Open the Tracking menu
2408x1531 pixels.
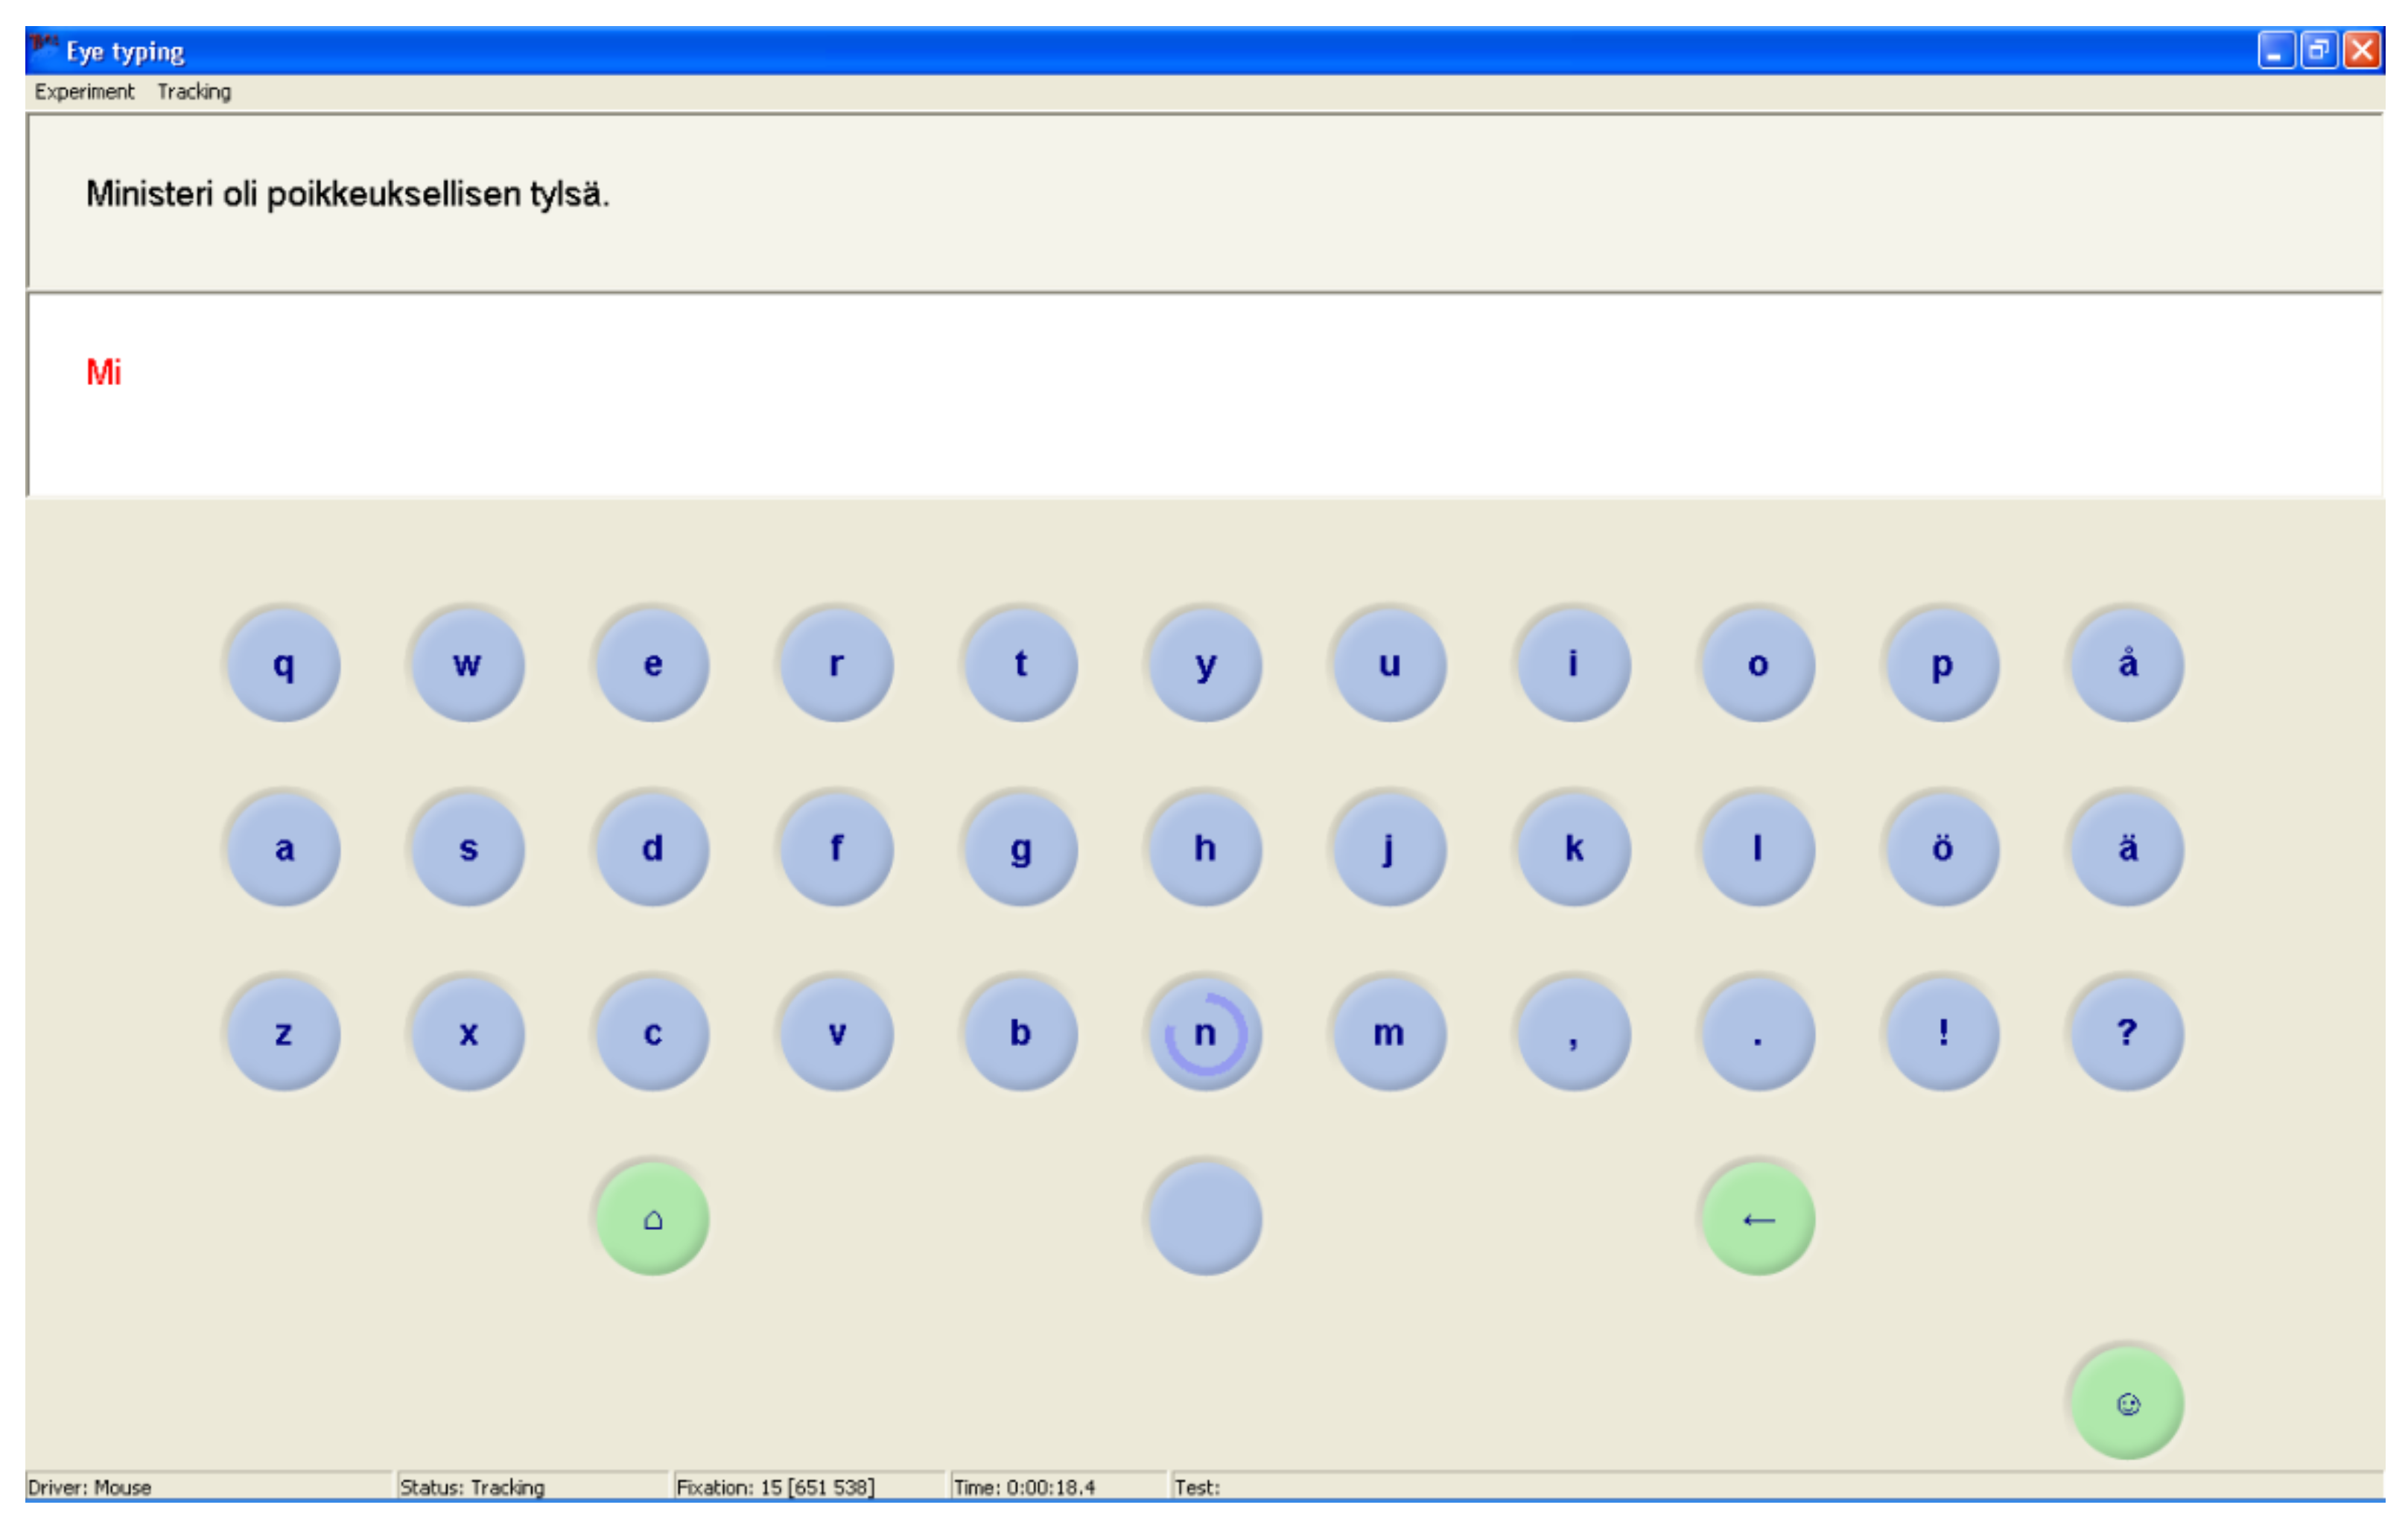click(x=194, y=92)
